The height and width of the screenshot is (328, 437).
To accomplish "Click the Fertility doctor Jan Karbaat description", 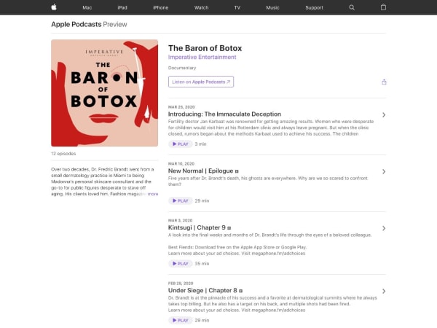I will [x=271, y=128].
